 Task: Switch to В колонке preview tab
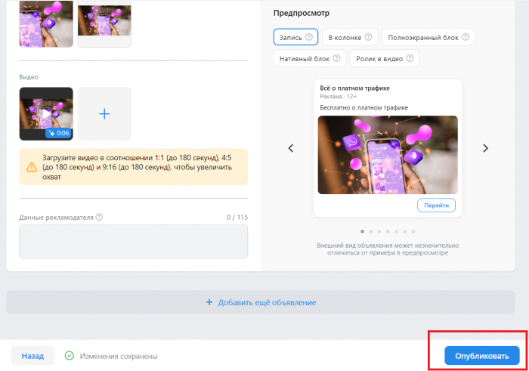344,37
